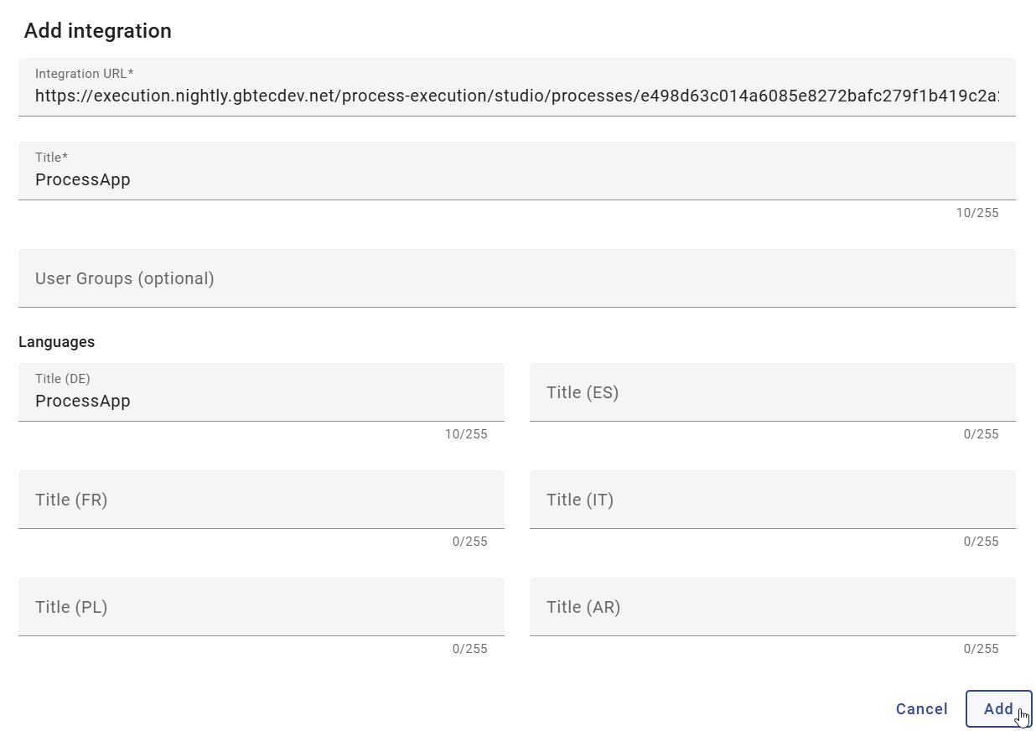Screen dimensions: 1036x731
Task: Open the User Groups selection field
Action: (517, 278)
